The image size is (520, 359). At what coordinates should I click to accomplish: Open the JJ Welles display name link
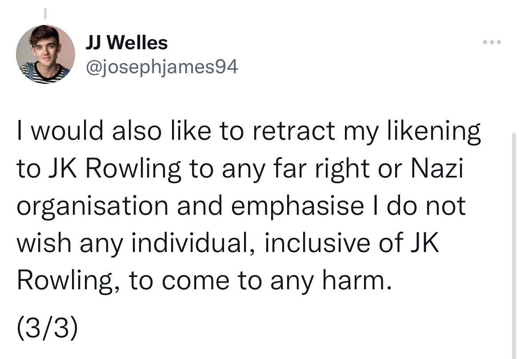pyautogui.click(x=127, y=43)
